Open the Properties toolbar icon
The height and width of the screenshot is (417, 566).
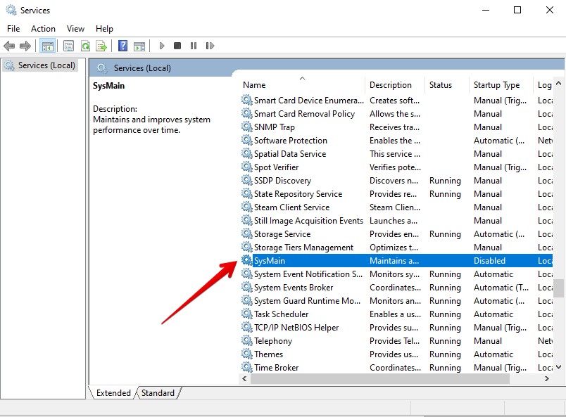[x=68, y=46]
